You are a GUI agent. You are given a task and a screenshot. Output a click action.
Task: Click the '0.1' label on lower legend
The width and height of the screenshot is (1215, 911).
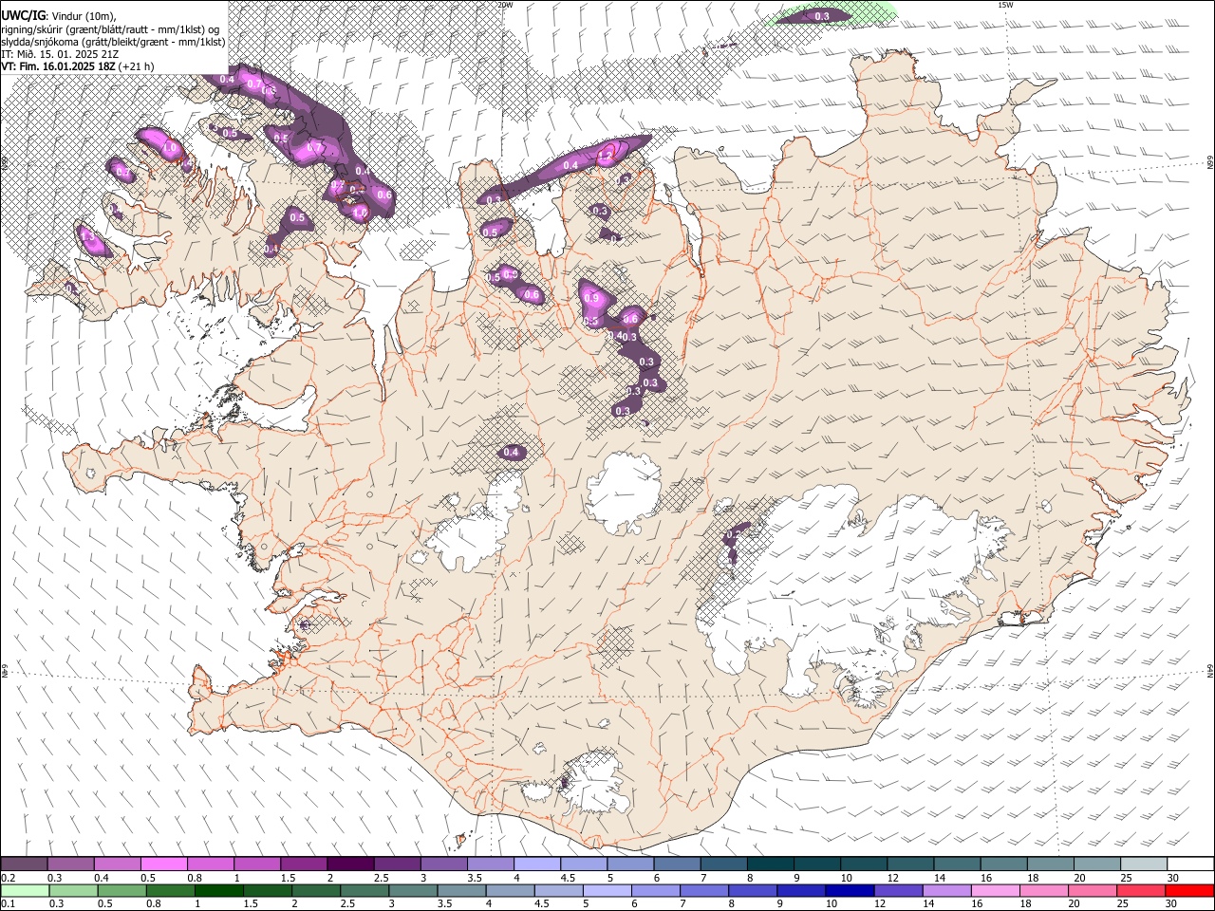(9, 904)
